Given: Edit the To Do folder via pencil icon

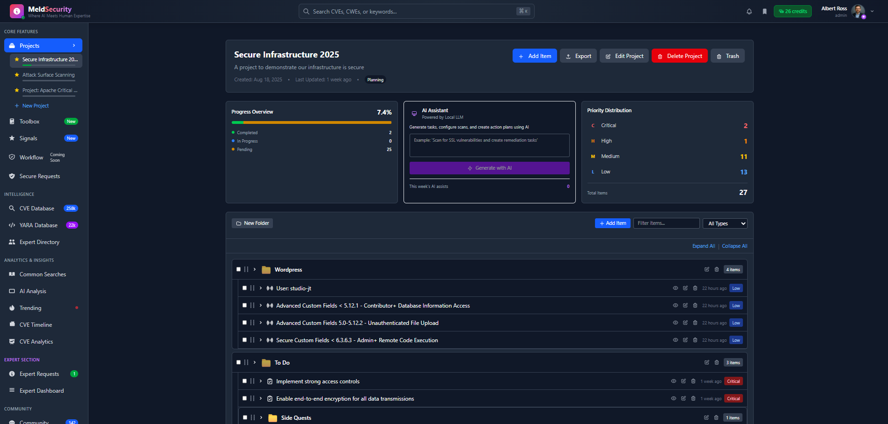Looking at the screenshot, I should [x=707, y=362].
